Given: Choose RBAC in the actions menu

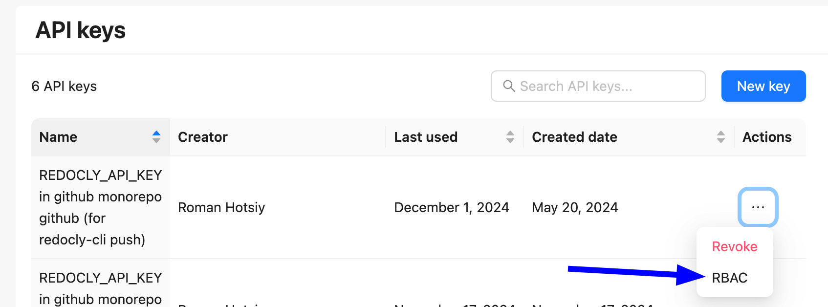Looking at the screenshot, I should pyautogui.click(x=729, y=278).
